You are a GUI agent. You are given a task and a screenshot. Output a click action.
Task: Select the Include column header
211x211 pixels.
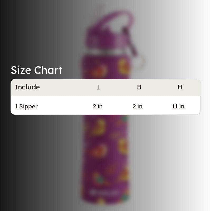[x=27, y=87]
